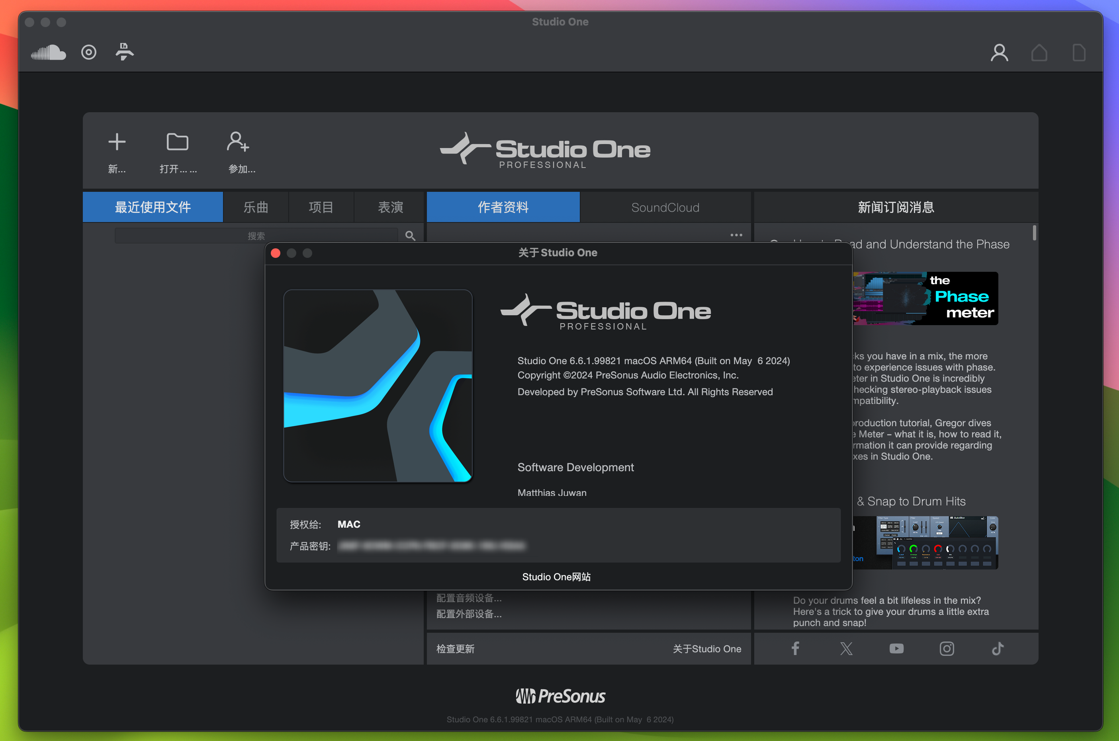The width and height of the screenshot is (1119, 741).
Task: Click the 搜索 search field
Action: (x=256, y=236)
